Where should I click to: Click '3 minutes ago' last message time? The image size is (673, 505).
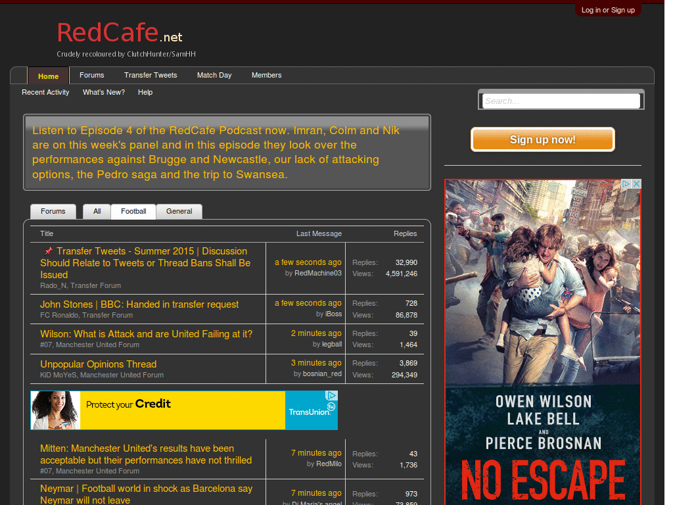(316, 363)
